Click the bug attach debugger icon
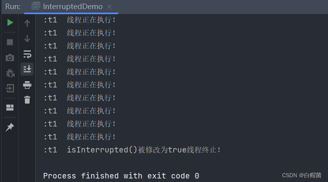The image size is (328, 182). [10, 73]
